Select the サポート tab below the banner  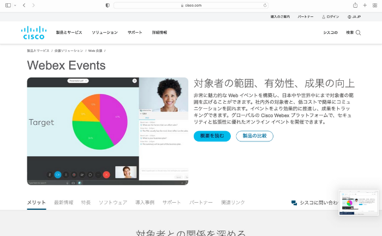[x=171, y=203]
